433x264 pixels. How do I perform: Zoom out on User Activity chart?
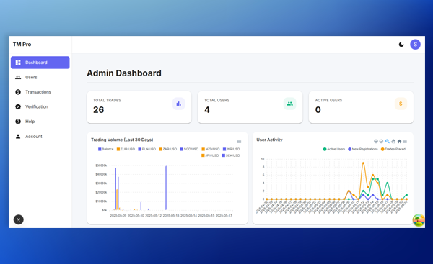tap(381, 141)
